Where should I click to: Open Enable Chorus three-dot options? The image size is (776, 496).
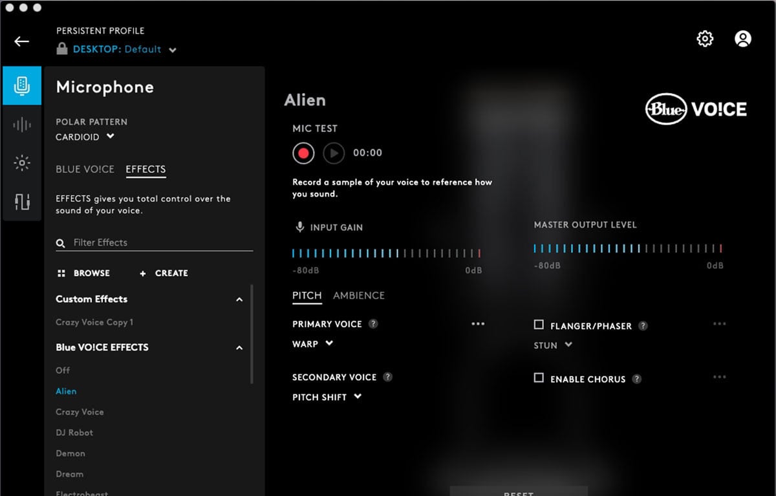719,377
